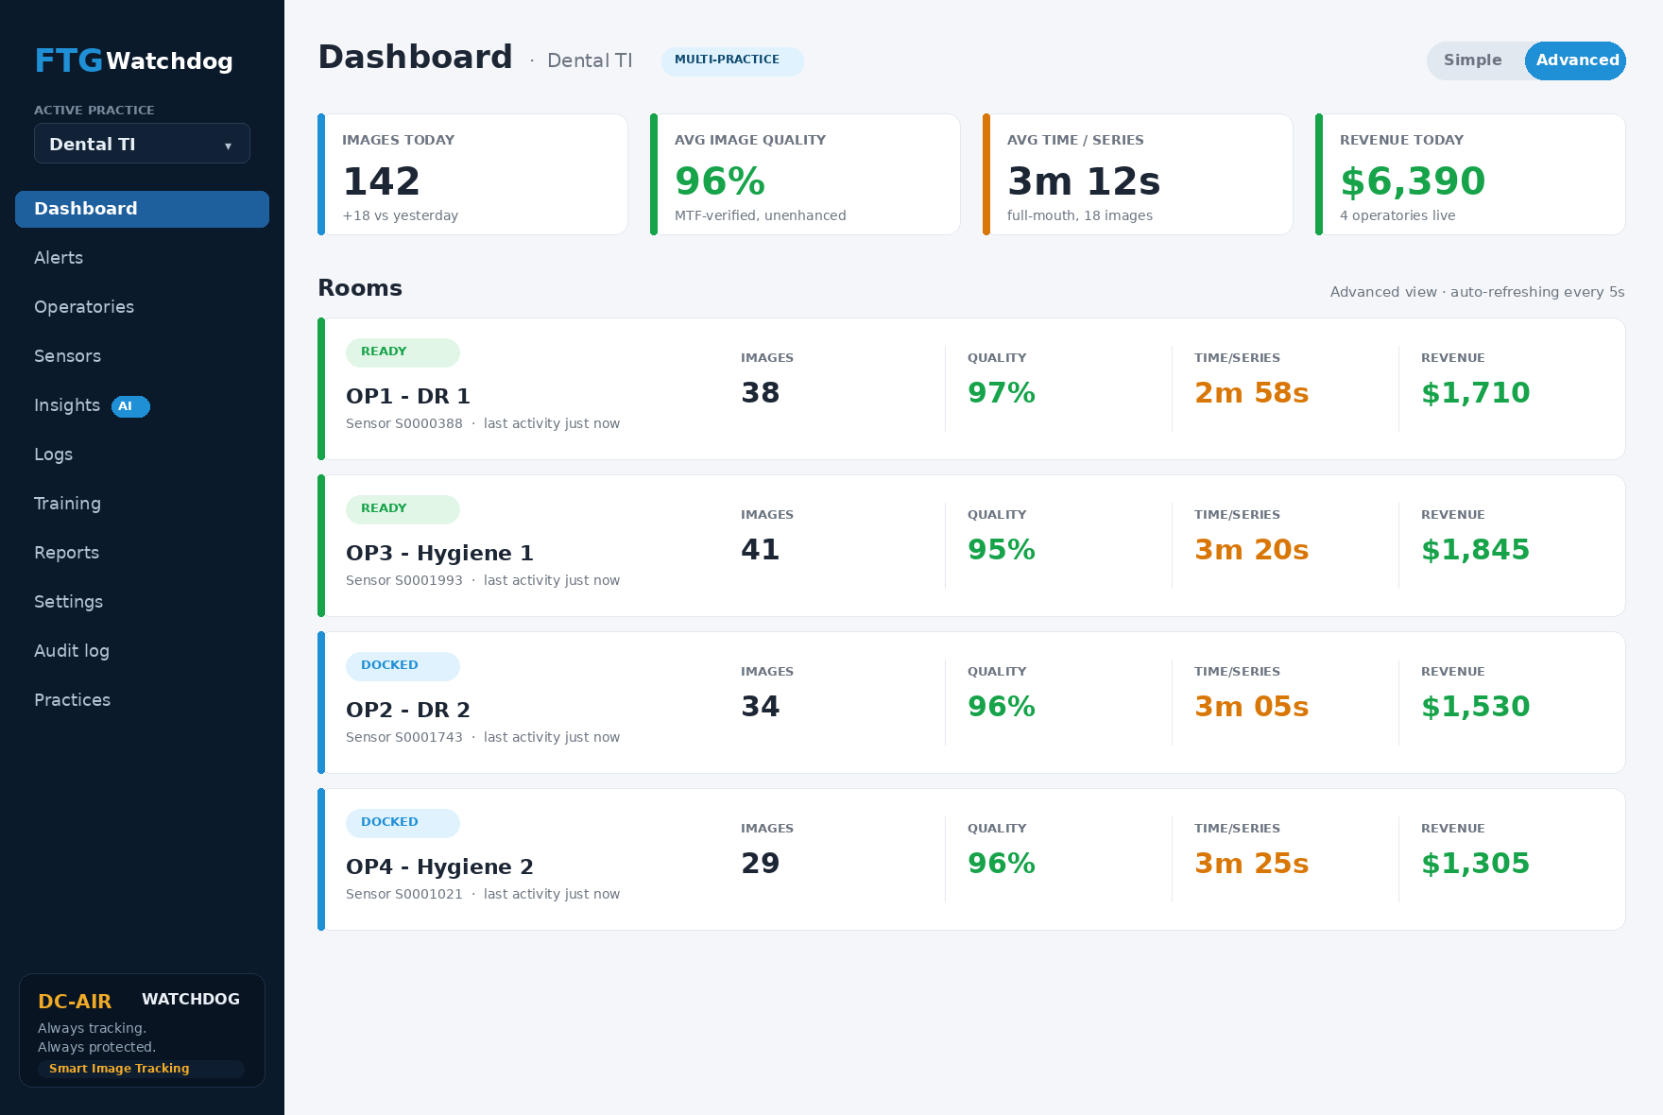
Task: Click OP4 revenue value $1,305
Action: click(1476, 864)
